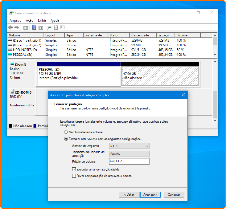The height and width of the screenshot is (209, 226).
Task: Toggle the console tree pane toolbar icon
Action: [x=25, y=27]
